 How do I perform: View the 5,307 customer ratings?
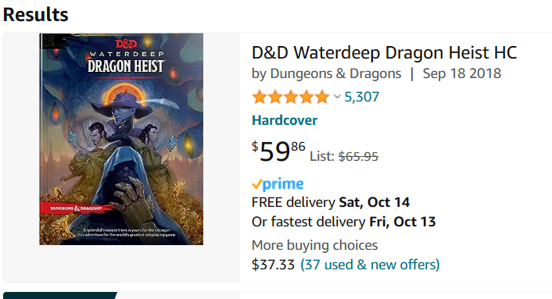[x=361, y=97]
